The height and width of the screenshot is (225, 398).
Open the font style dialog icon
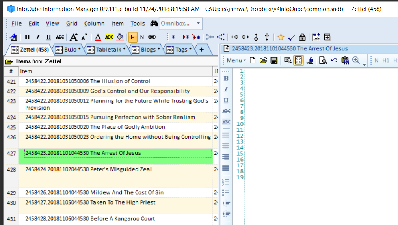click(x=13, y=37)
